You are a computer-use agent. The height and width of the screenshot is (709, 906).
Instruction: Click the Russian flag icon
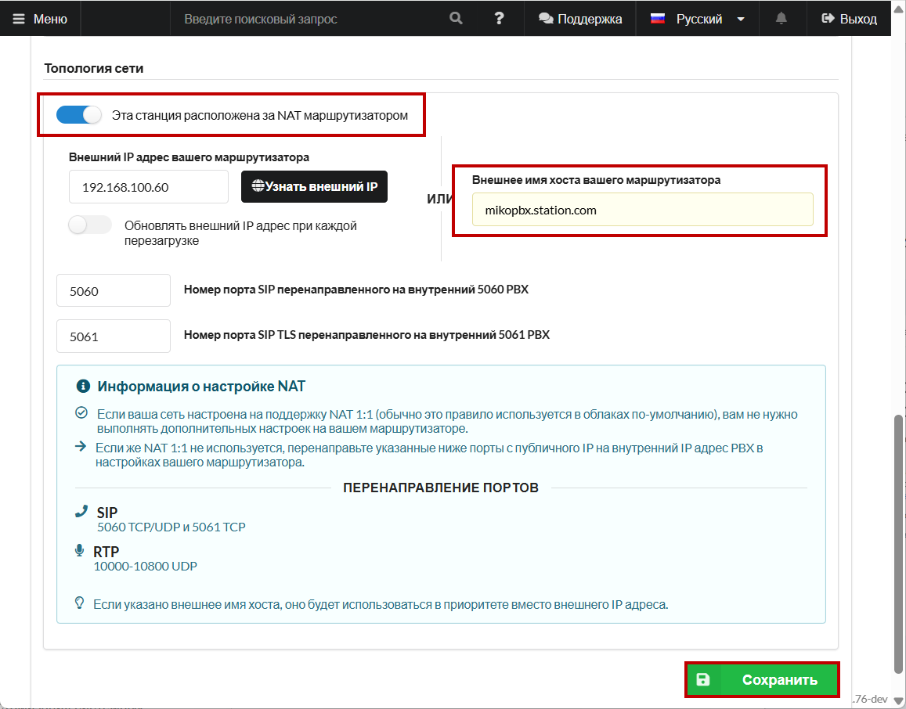tap(658, 19)
